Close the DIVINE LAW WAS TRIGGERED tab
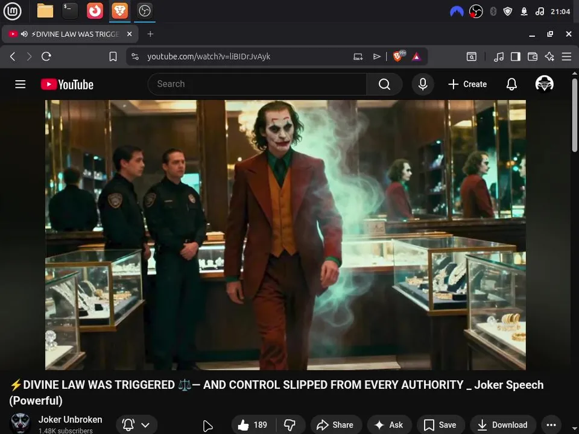This screenshot has width=579, height=434. (x=129, y=34)
